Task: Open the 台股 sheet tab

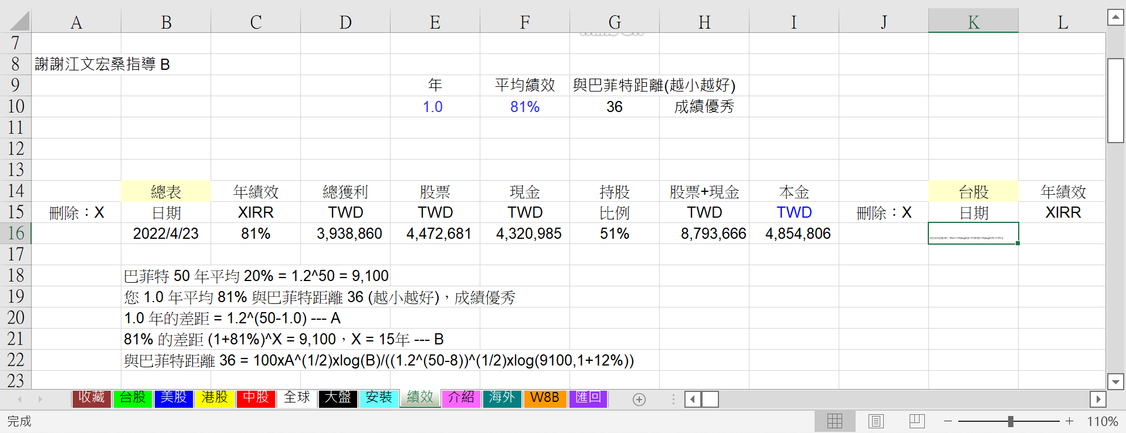Action: pos(133,398)
